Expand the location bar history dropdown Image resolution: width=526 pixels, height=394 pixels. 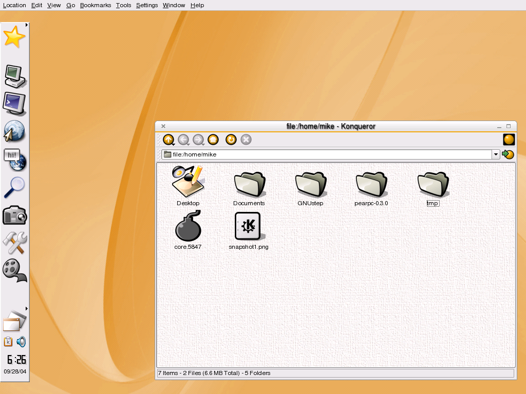[496, 154]
